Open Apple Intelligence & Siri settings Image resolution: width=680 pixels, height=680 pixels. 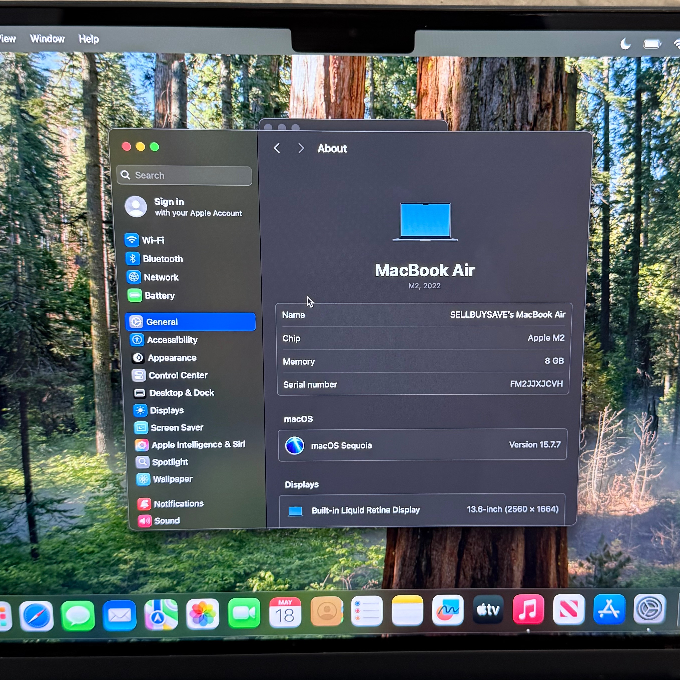click(190, 445)
